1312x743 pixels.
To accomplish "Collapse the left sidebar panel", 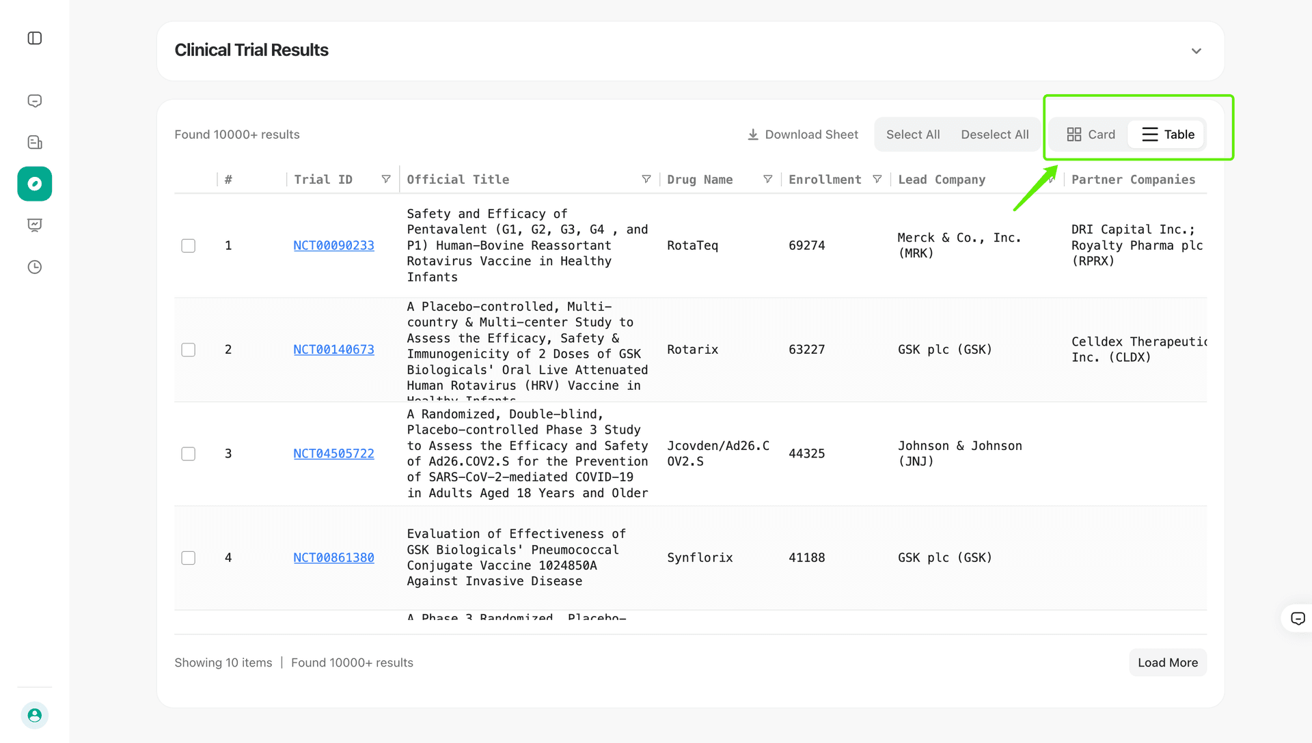I will 35,38.
